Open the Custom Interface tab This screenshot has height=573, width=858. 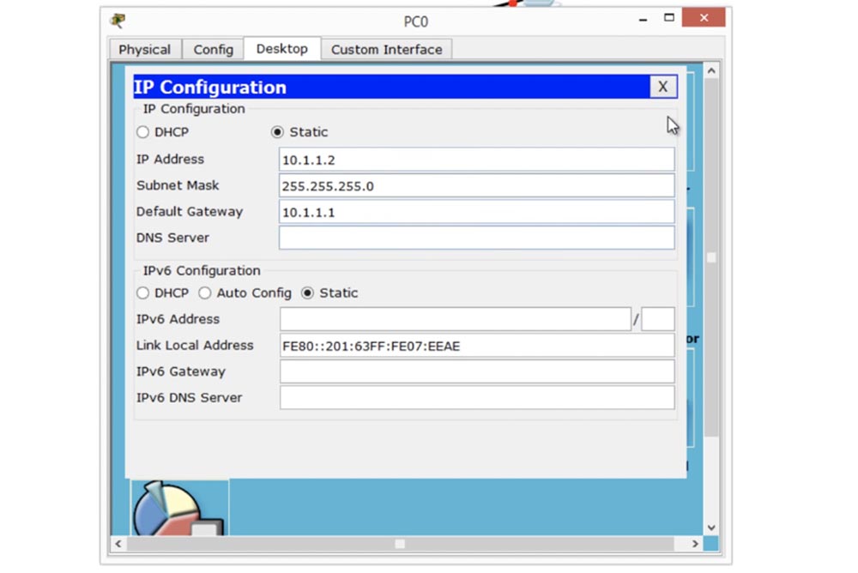pyautogui.click(x=386, y=49)
